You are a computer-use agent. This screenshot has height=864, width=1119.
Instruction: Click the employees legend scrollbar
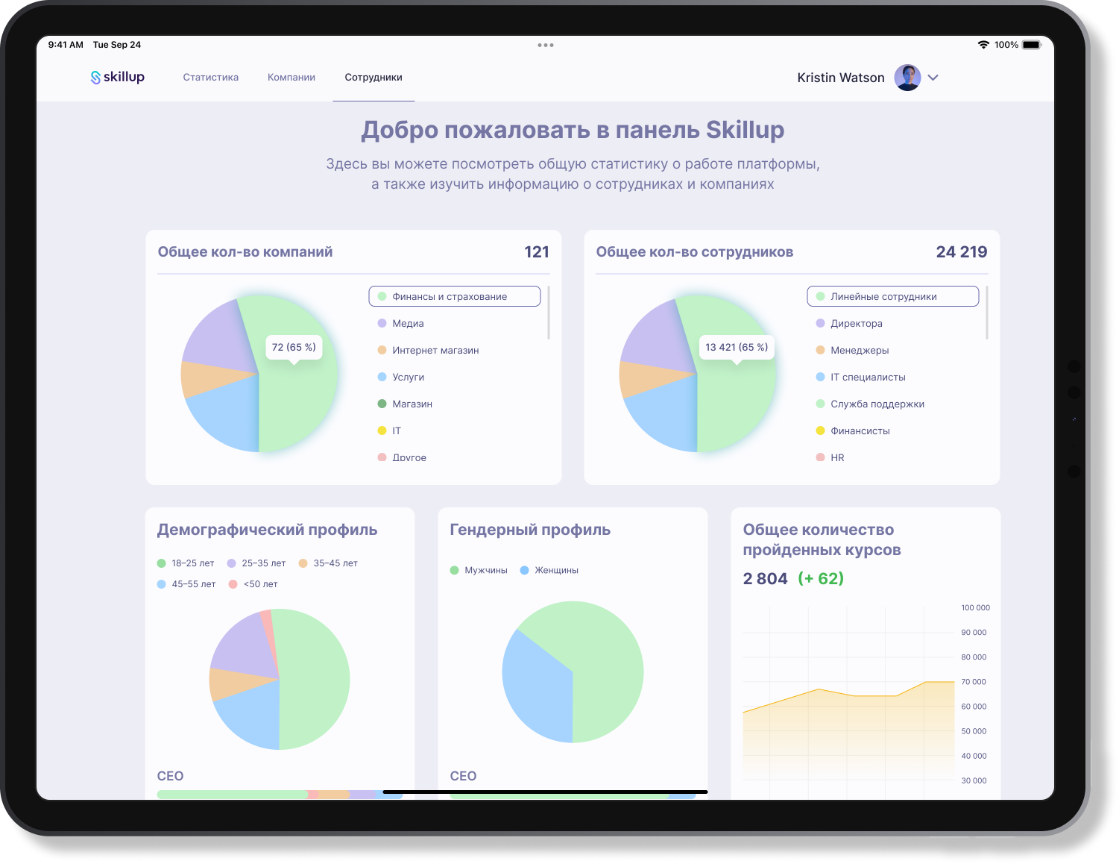pyautogui.click(x=987, y=313)
